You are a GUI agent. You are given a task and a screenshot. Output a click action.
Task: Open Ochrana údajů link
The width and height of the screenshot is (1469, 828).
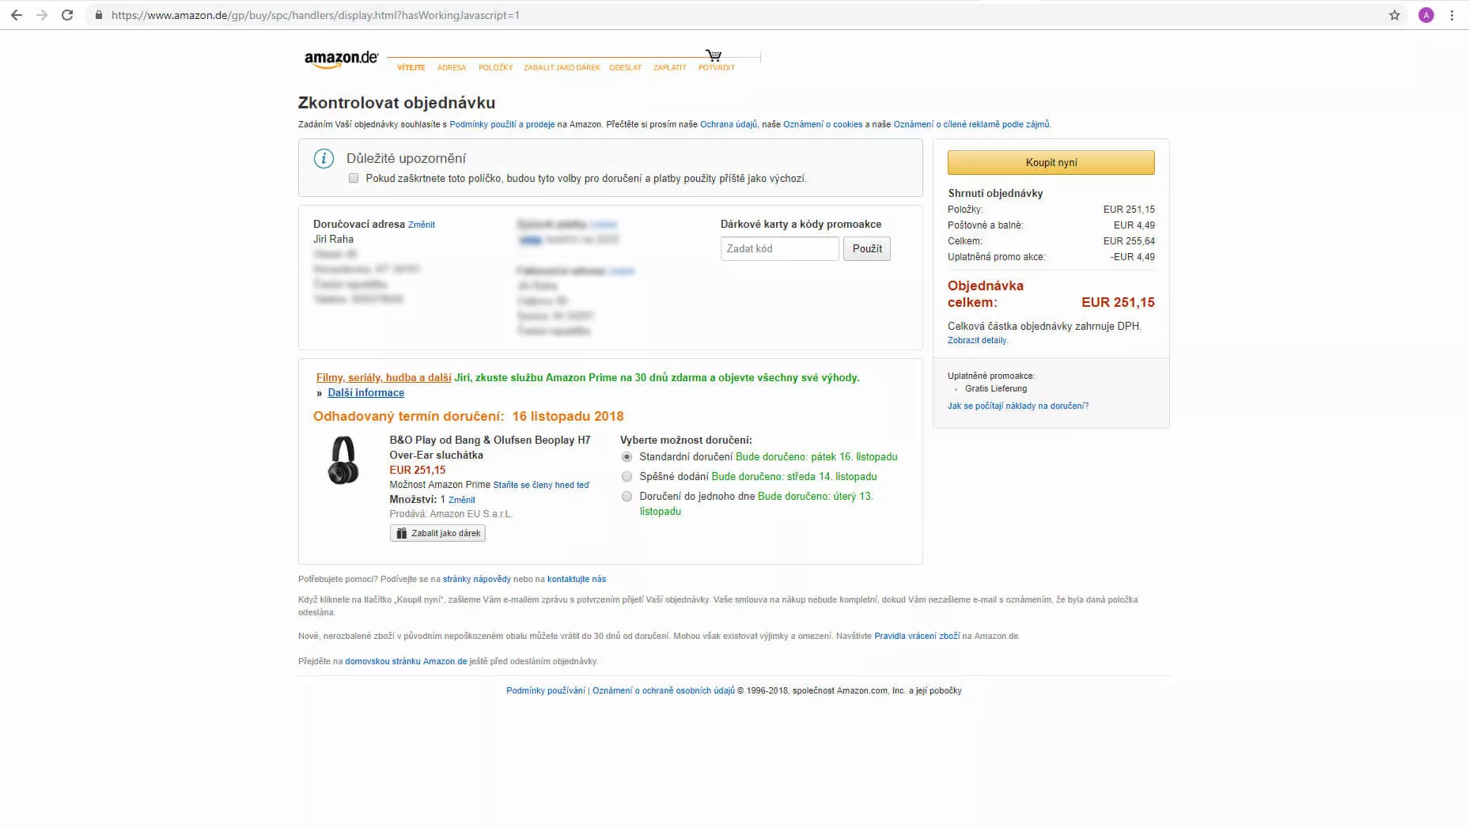729,124
